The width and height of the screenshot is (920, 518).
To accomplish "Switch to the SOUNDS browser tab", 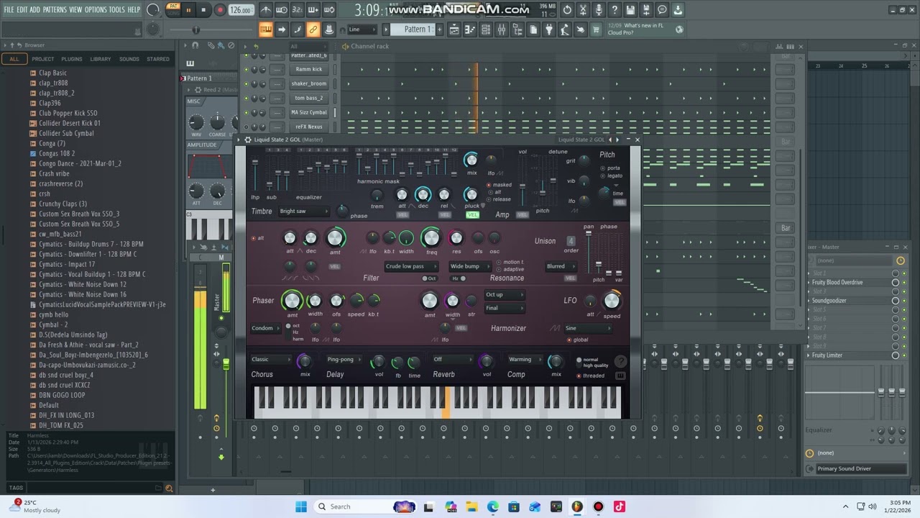I will click(x=129, y=59).
